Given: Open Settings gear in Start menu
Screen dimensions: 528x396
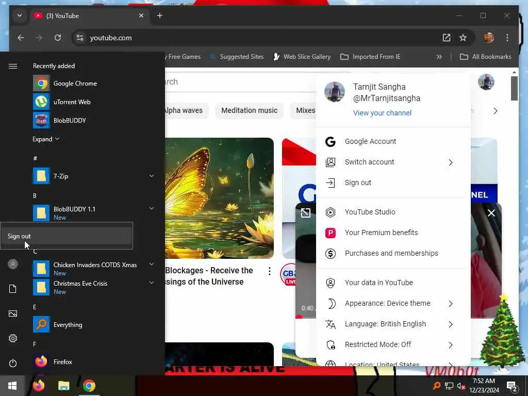Looking at the screenshot, I should (x=13, y=338).
